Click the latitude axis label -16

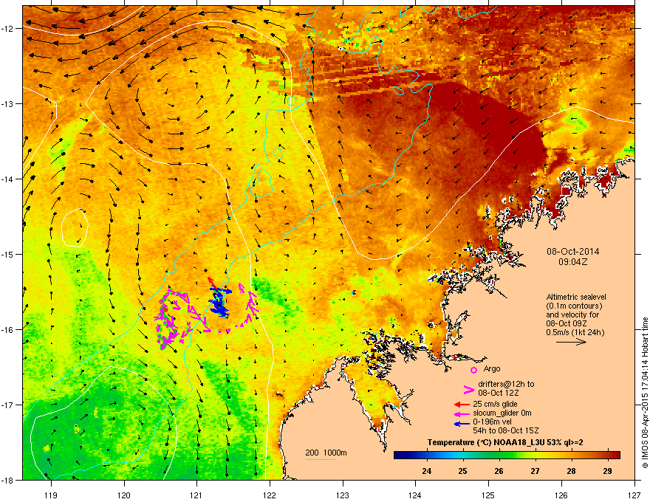8,330
